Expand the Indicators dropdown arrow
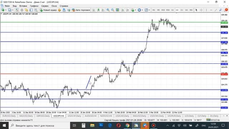Viewport: 229px width, 129px height. tap(135, 10)
